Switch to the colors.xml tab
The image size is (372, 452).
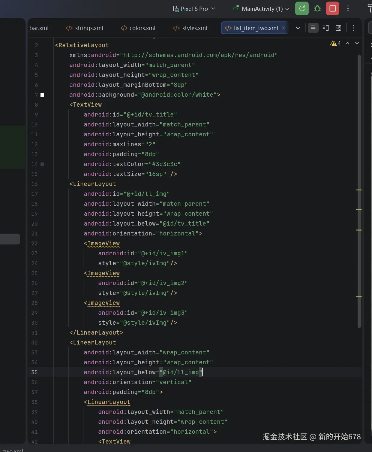(138, 28)
